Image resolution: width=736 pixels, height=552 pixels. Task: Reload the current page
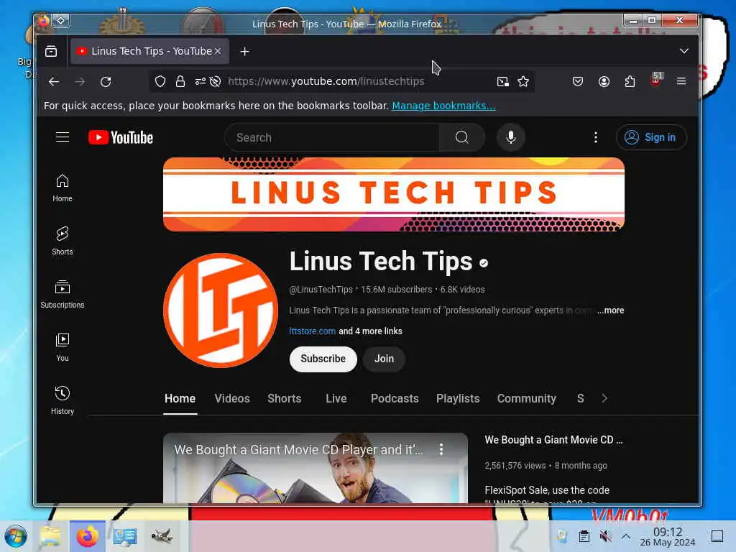[106, 82]
